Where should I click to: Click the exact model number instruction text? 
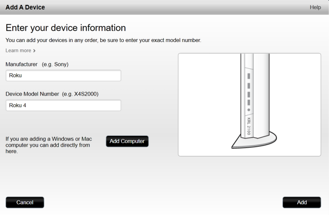click(x=103, y=40)
